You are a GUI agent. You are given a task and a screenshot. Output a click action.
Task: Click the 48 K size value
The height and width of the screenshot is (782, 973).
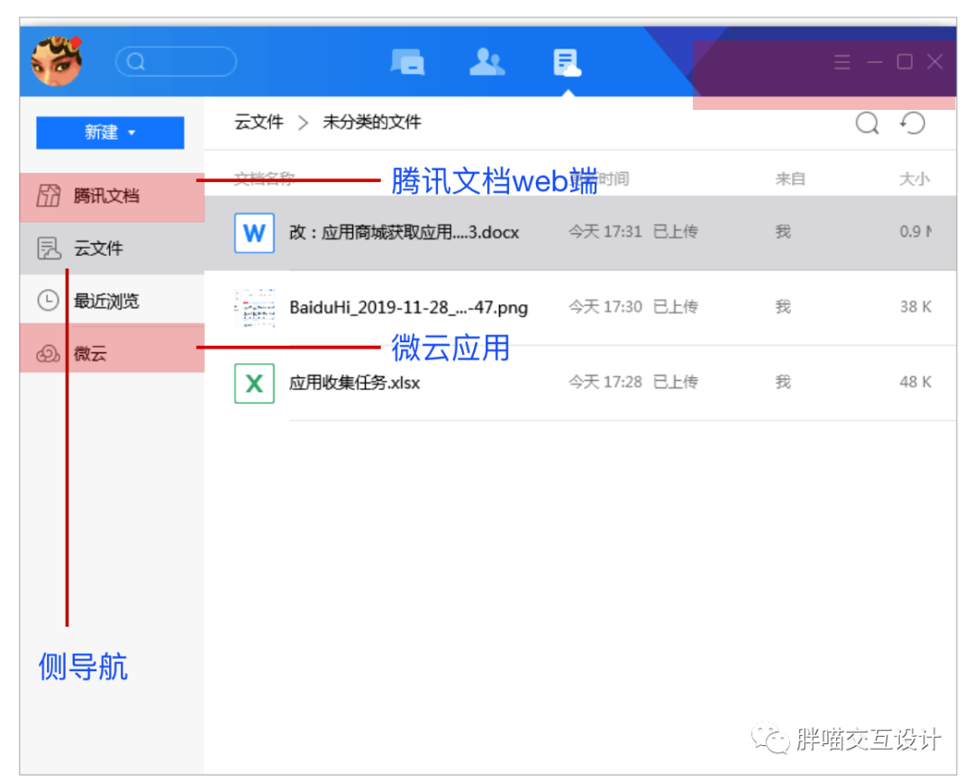coord(915,382)
